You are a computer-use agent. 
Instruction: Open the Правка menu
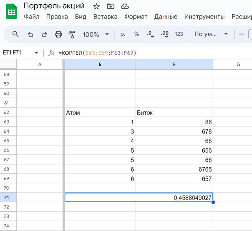point(57,17)
